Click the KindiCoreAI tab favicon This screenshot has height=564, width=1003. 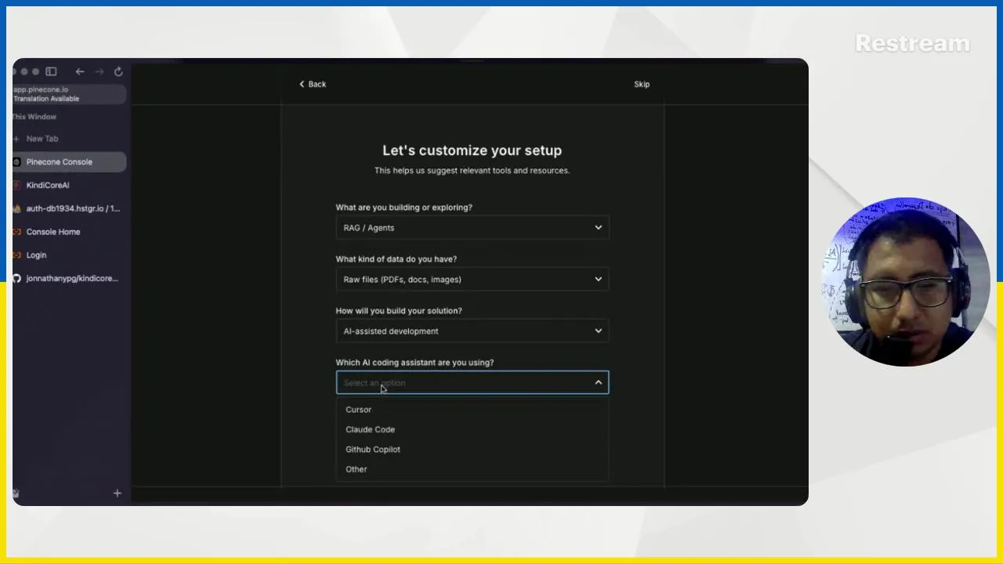pyautogui.click(x=16, y=186)
